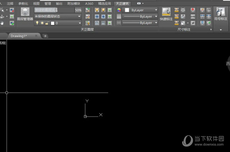This screenshot has width=230, height=152.
Task: Click the 西 face of the ViewCube
Action: tap(228, 64)
